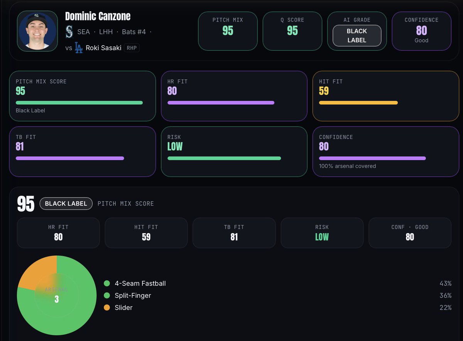Select the Dominic Canzone player name
463x341 pixels.
click(98, 16)
